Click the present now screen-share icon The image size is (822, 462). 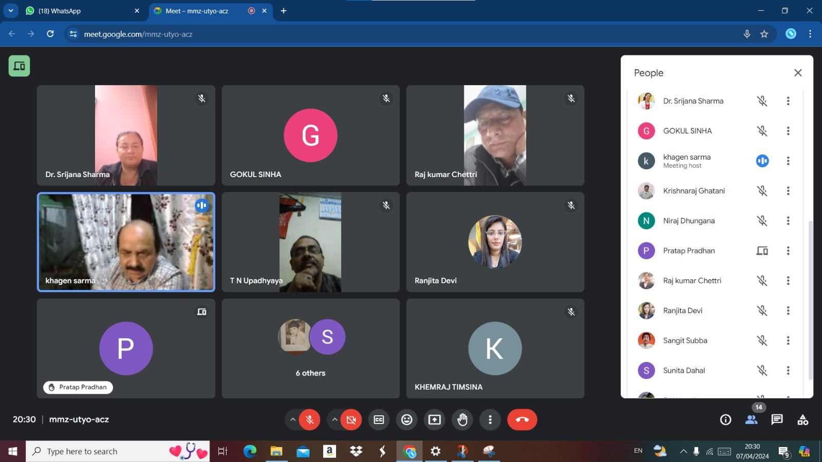point(435,420)
